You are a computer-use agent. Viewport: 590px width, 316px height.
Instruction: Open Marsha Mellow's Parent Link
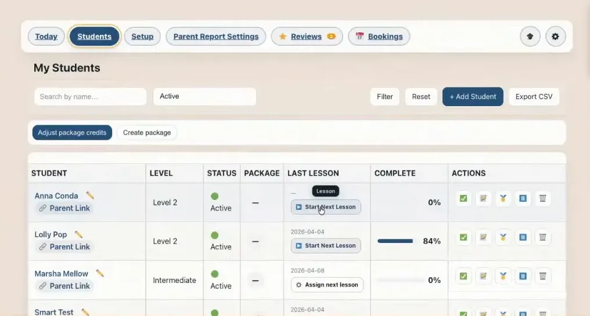click(x=64, y=286)
